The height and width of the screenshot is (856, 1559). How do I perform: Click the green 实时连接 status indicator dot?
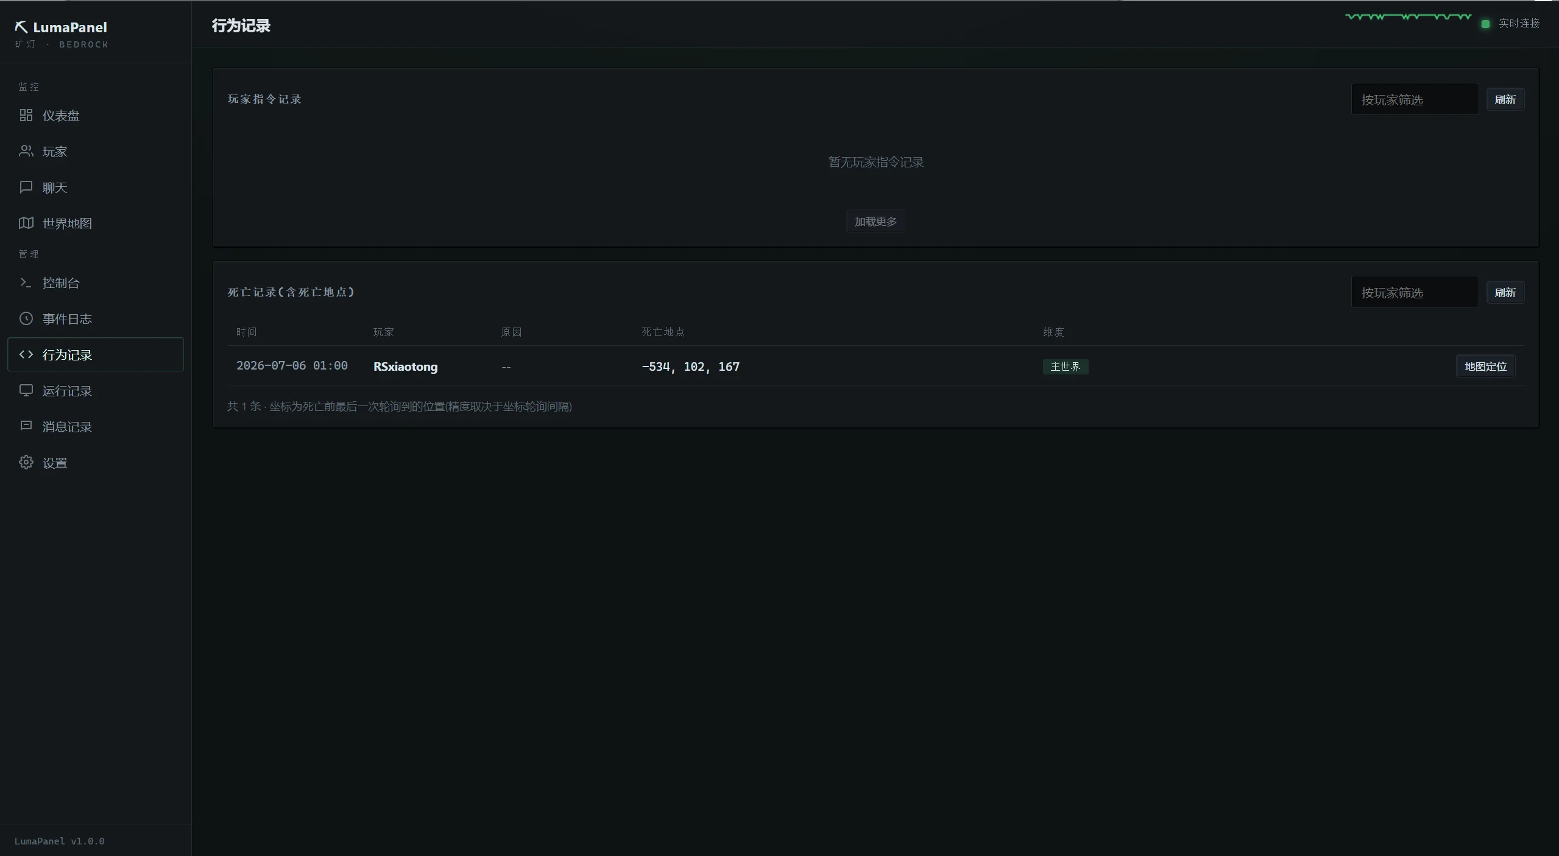(x=1485, y=24)
